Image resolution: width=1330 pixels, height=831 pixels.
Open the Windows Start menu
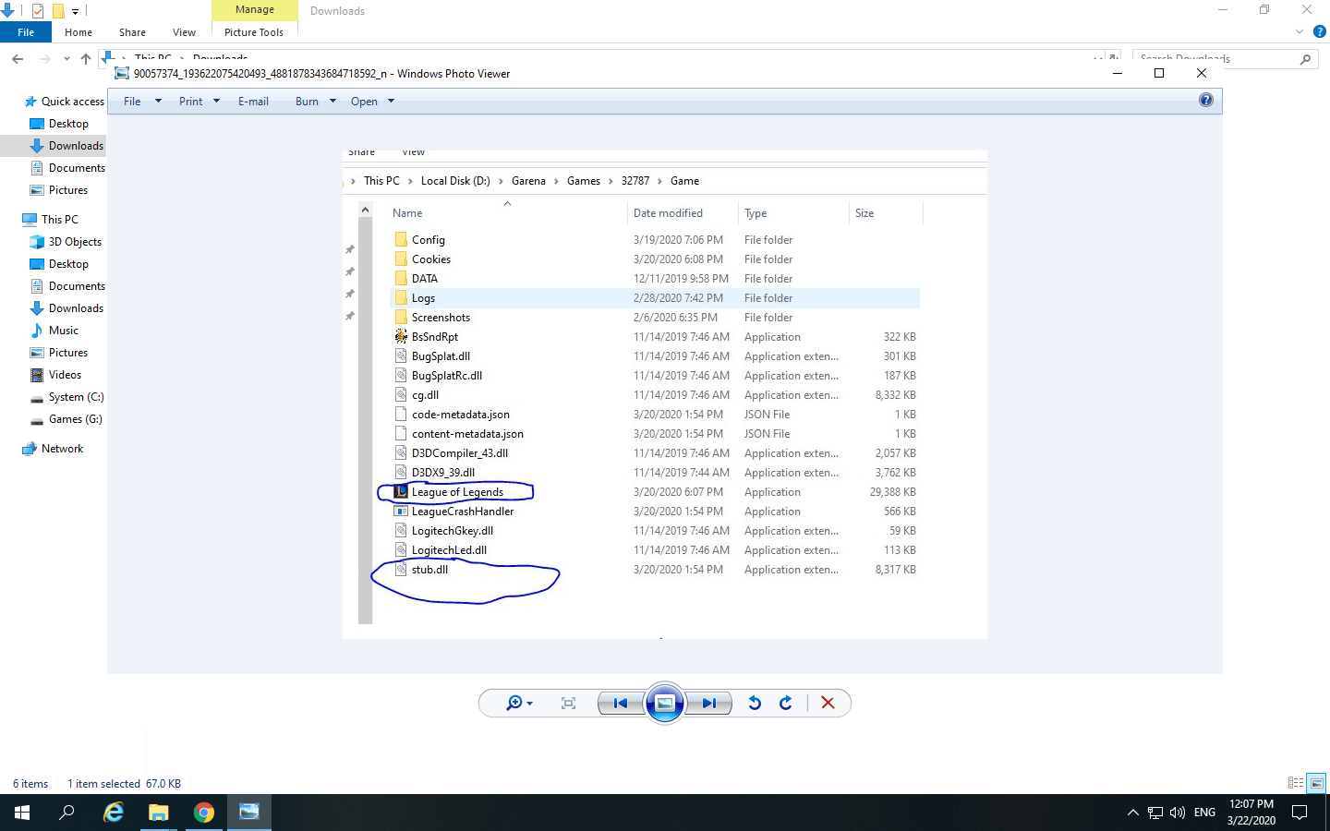[x=22, y=813]
